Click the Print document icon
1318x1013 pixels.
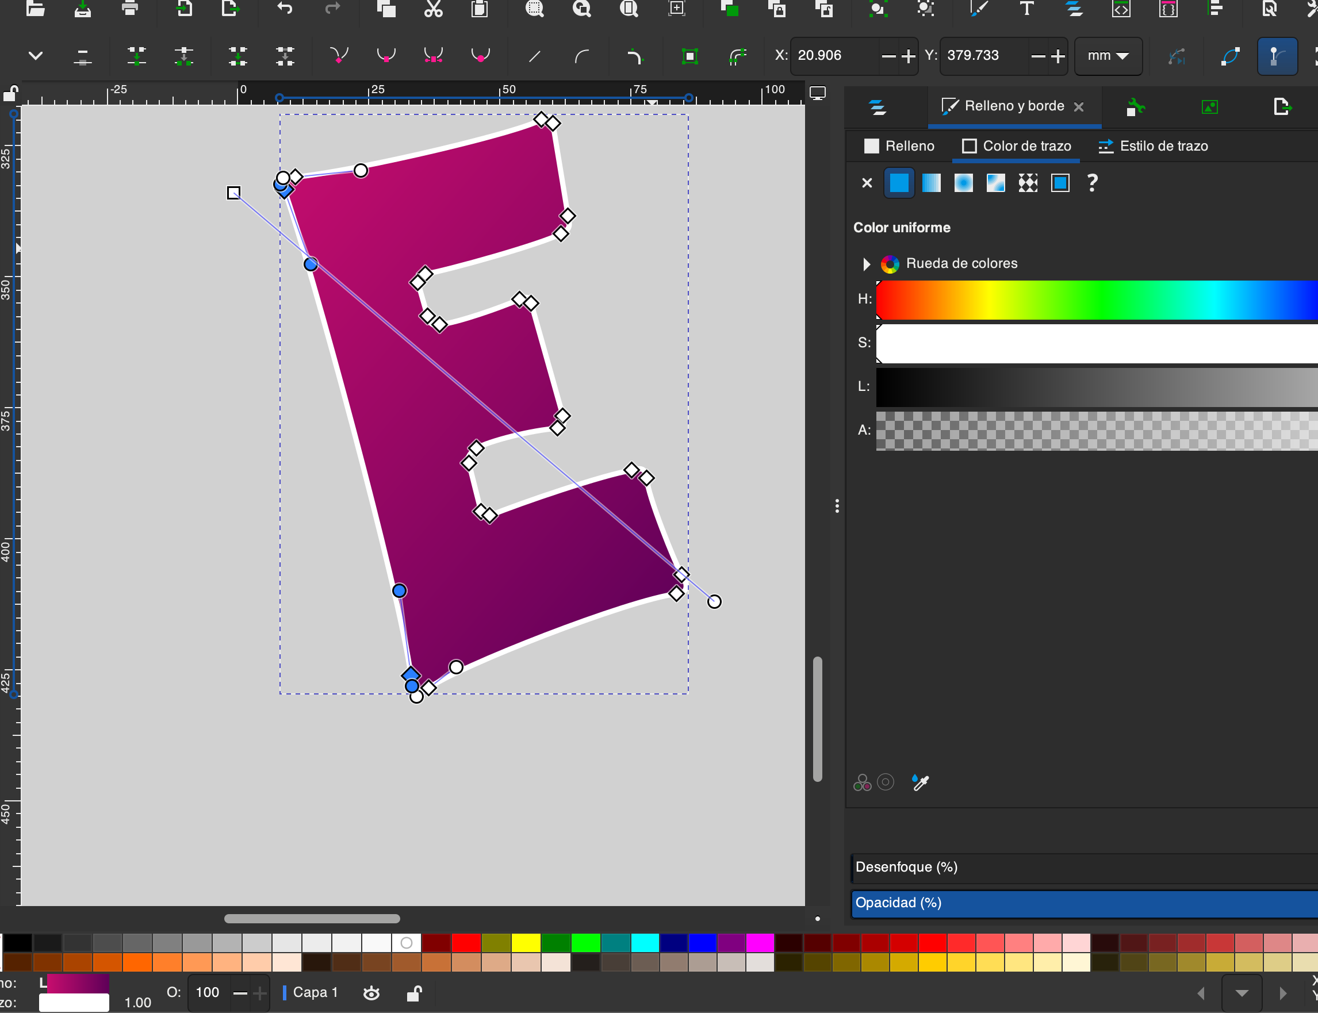coord(130,9)
